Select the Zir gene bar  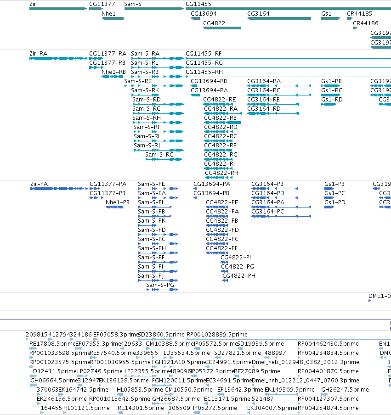58,9
